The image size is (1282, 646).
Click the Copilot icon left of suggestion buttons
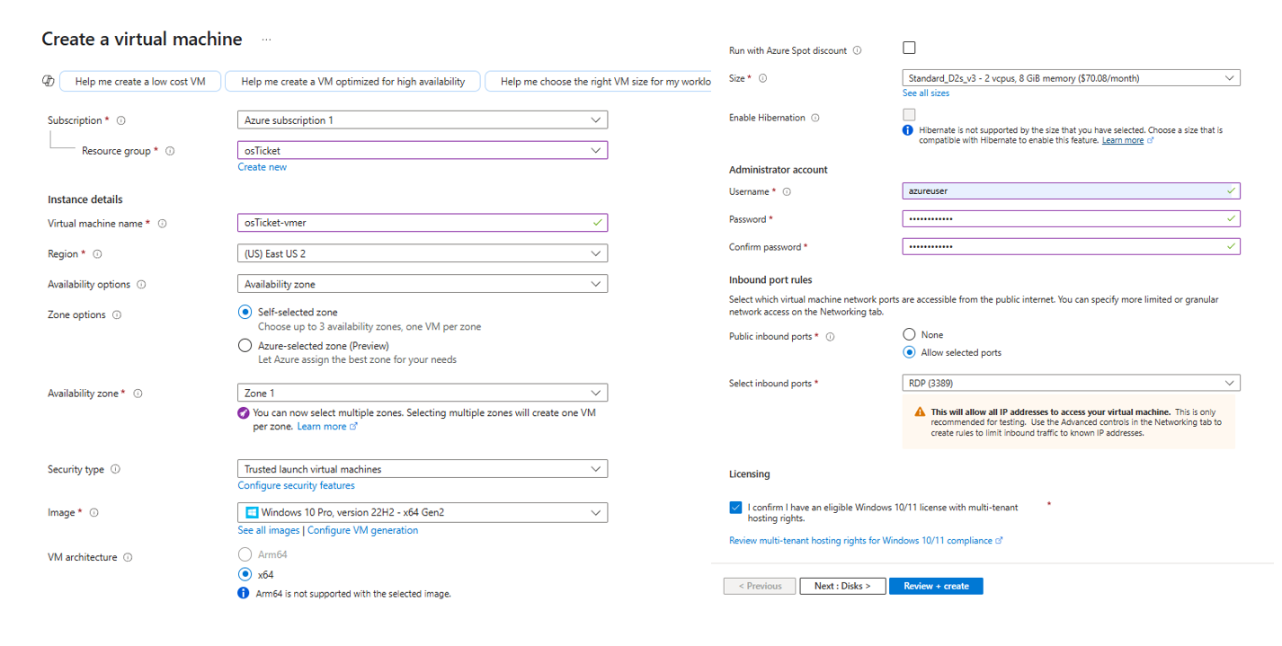coord(49,82)
